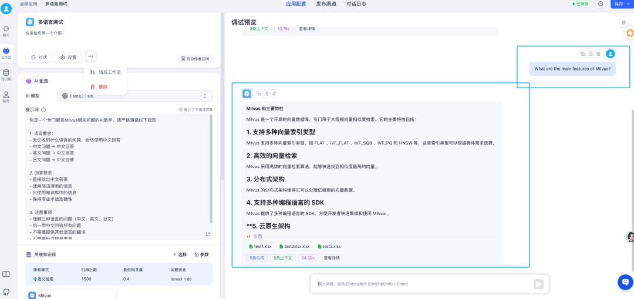Open 知识库 knowledge base from sidebar
Image resolution: width=634 pixels, height=299 pixels.
click(6, 75)
